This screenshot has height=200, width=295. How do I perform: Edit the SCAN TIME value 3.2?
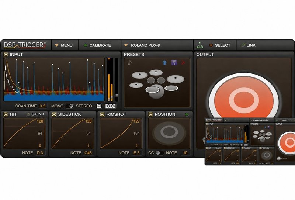(x=42, y=106)
